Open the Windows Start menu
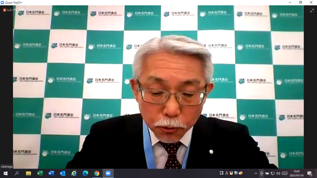 click(x=5, y=174)
